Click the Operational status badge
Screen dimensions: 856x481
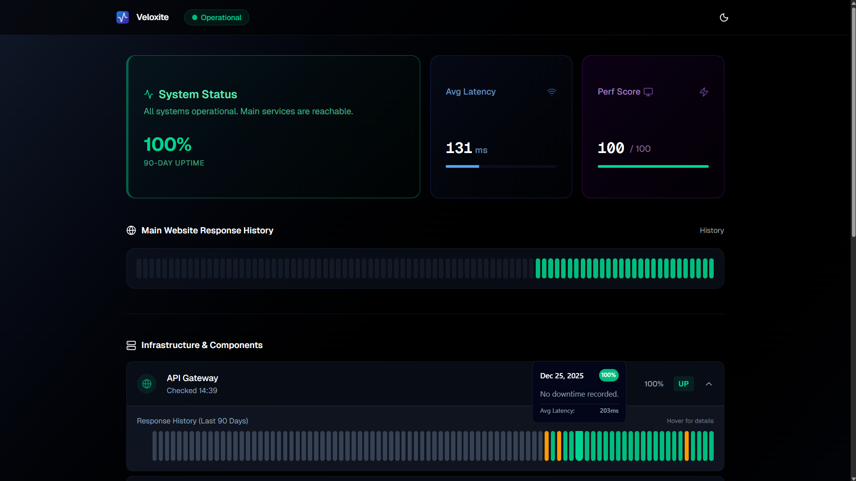[x=216, y=17]
